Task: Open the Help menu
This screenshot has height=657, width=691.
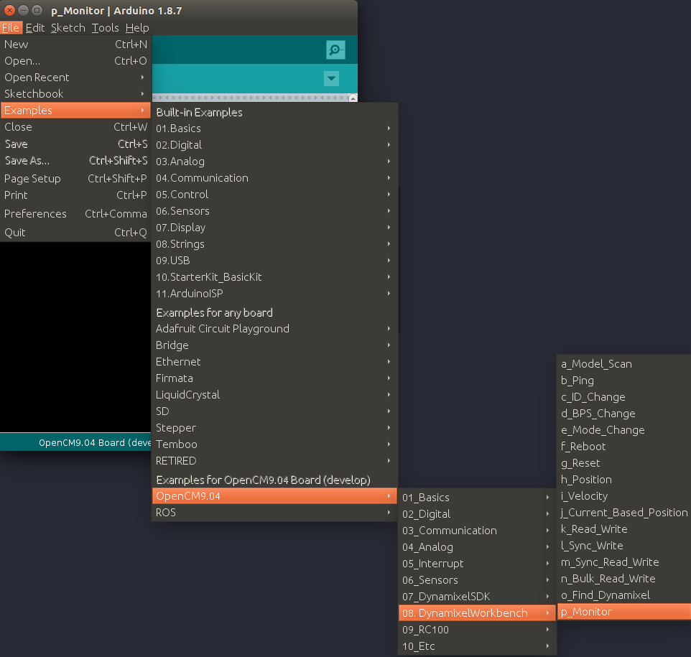Action: point(137,28)
